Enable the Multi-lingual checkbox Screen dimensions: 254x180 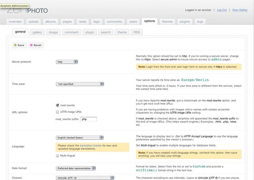tap(57, 156)
